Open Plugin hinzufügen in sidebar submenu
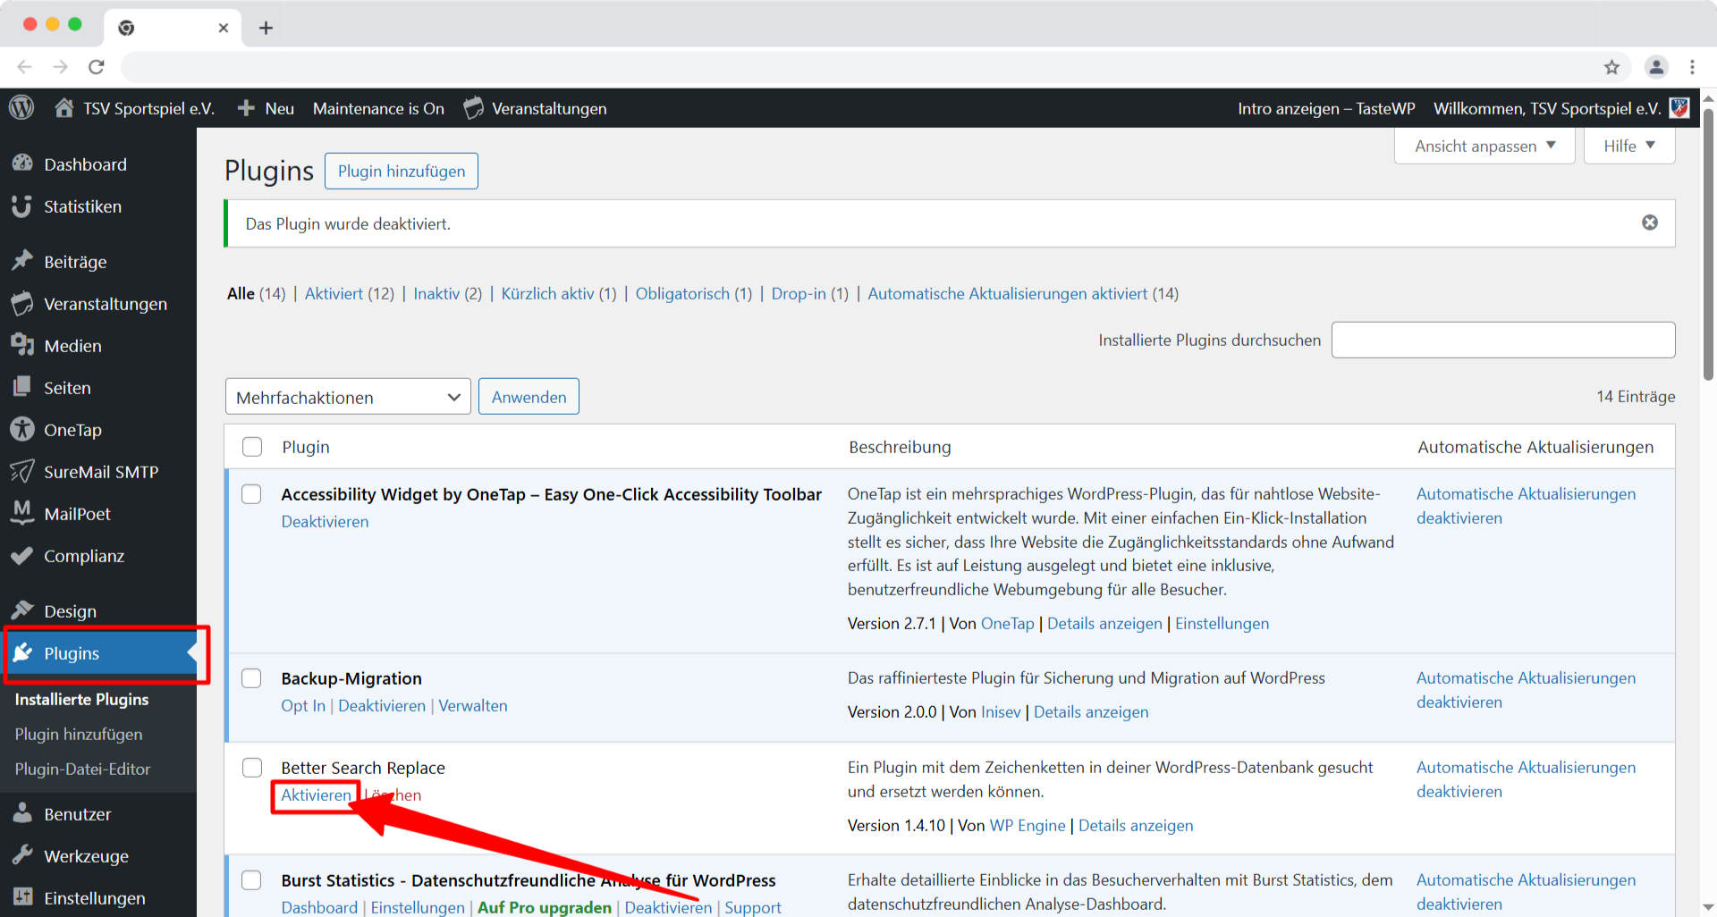The height and width of the screenshot is (917, 1717). (x=79, y=734)
